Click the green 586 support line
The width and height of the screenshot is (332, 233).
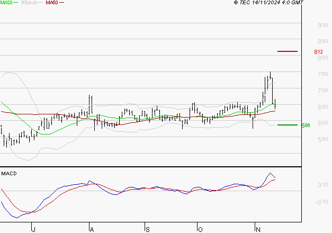pos(288,125)
